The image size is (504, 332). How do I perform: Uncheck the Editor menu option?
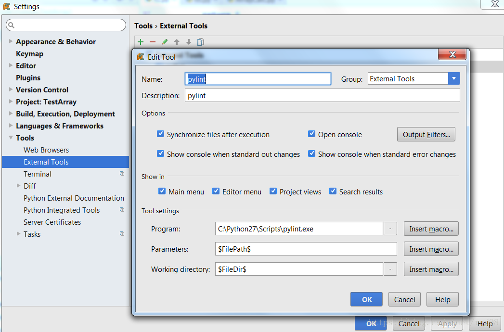coord(216,191)
